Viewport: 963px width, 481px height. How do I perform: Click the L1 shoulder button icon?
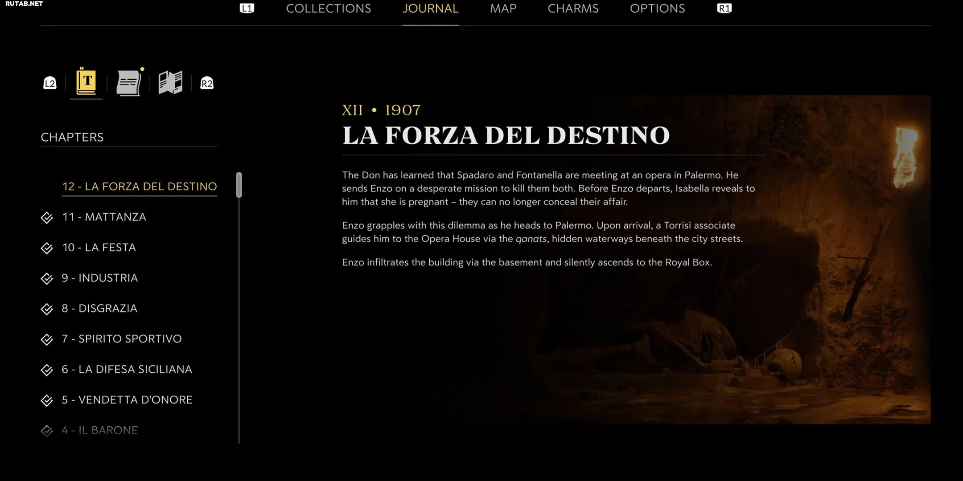pos(247,8)
